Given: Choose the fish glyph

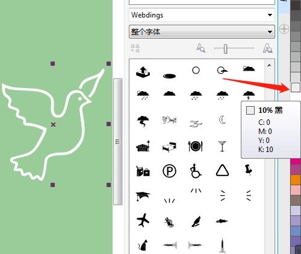Looking at the screenshot, I should [x=222, y=221].
